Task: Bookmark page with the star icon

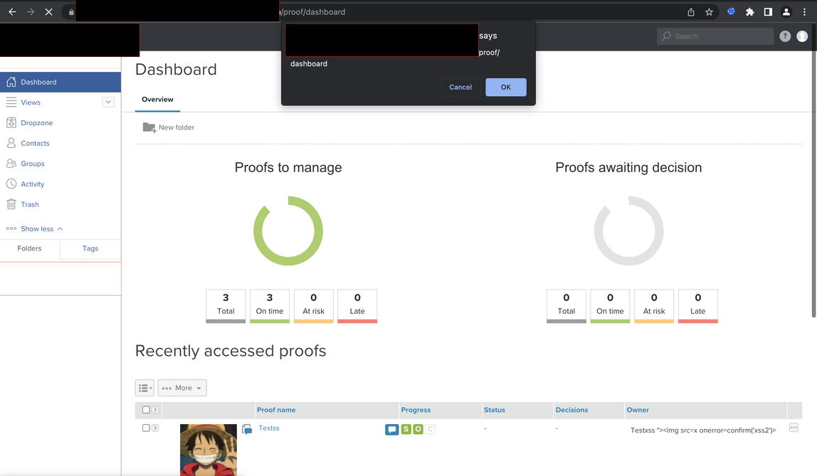Action: pyautogui.click(x=709, y=12)
